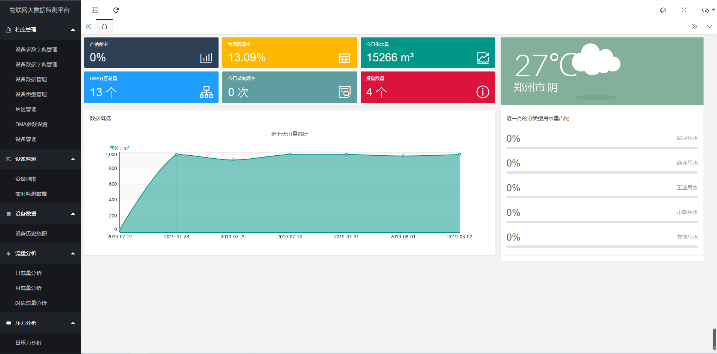Open the czy user dropdown

(x=708, y=10)
